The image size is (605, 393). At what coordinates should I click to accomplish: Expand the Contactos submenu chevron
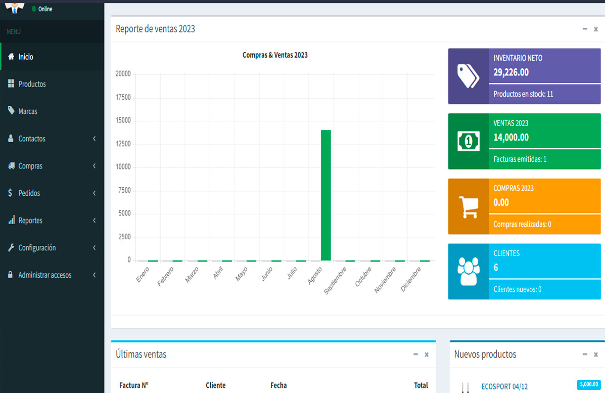point(95,139)
